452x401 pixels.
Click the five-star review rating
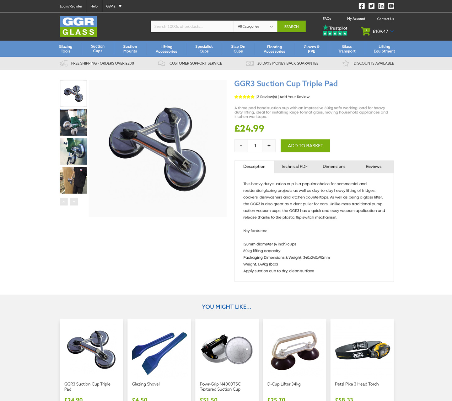244,97
